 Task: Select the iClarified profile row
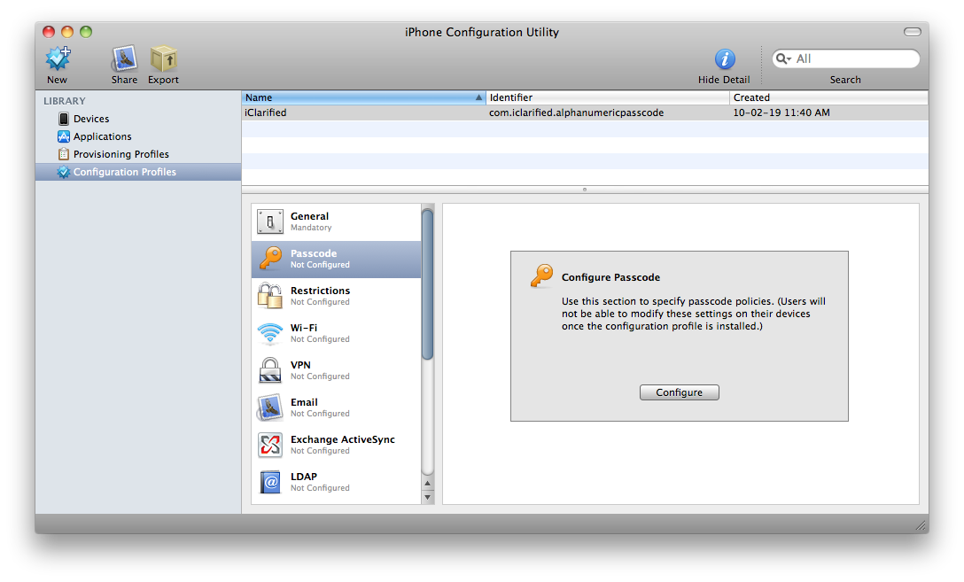click(585, 113)
